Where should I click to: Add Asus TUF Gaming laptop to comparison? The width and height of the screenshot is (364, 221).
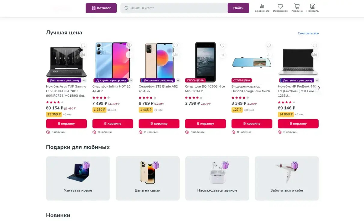(x=83, y=55)
